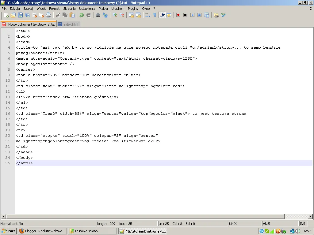Click line number 13 in the margin
Viewport: 314px width, 235px height.
click(8, 97)
